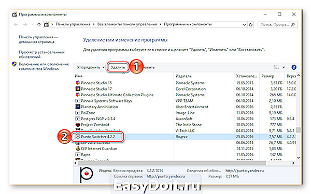View installed updates link
Screen dimensions: 311x194
tap(41, 54)
